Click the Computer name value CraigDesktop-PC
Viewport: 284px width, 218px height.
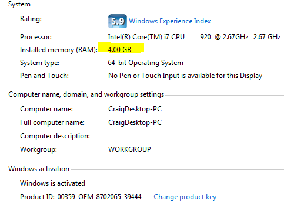tap(135, 109)
